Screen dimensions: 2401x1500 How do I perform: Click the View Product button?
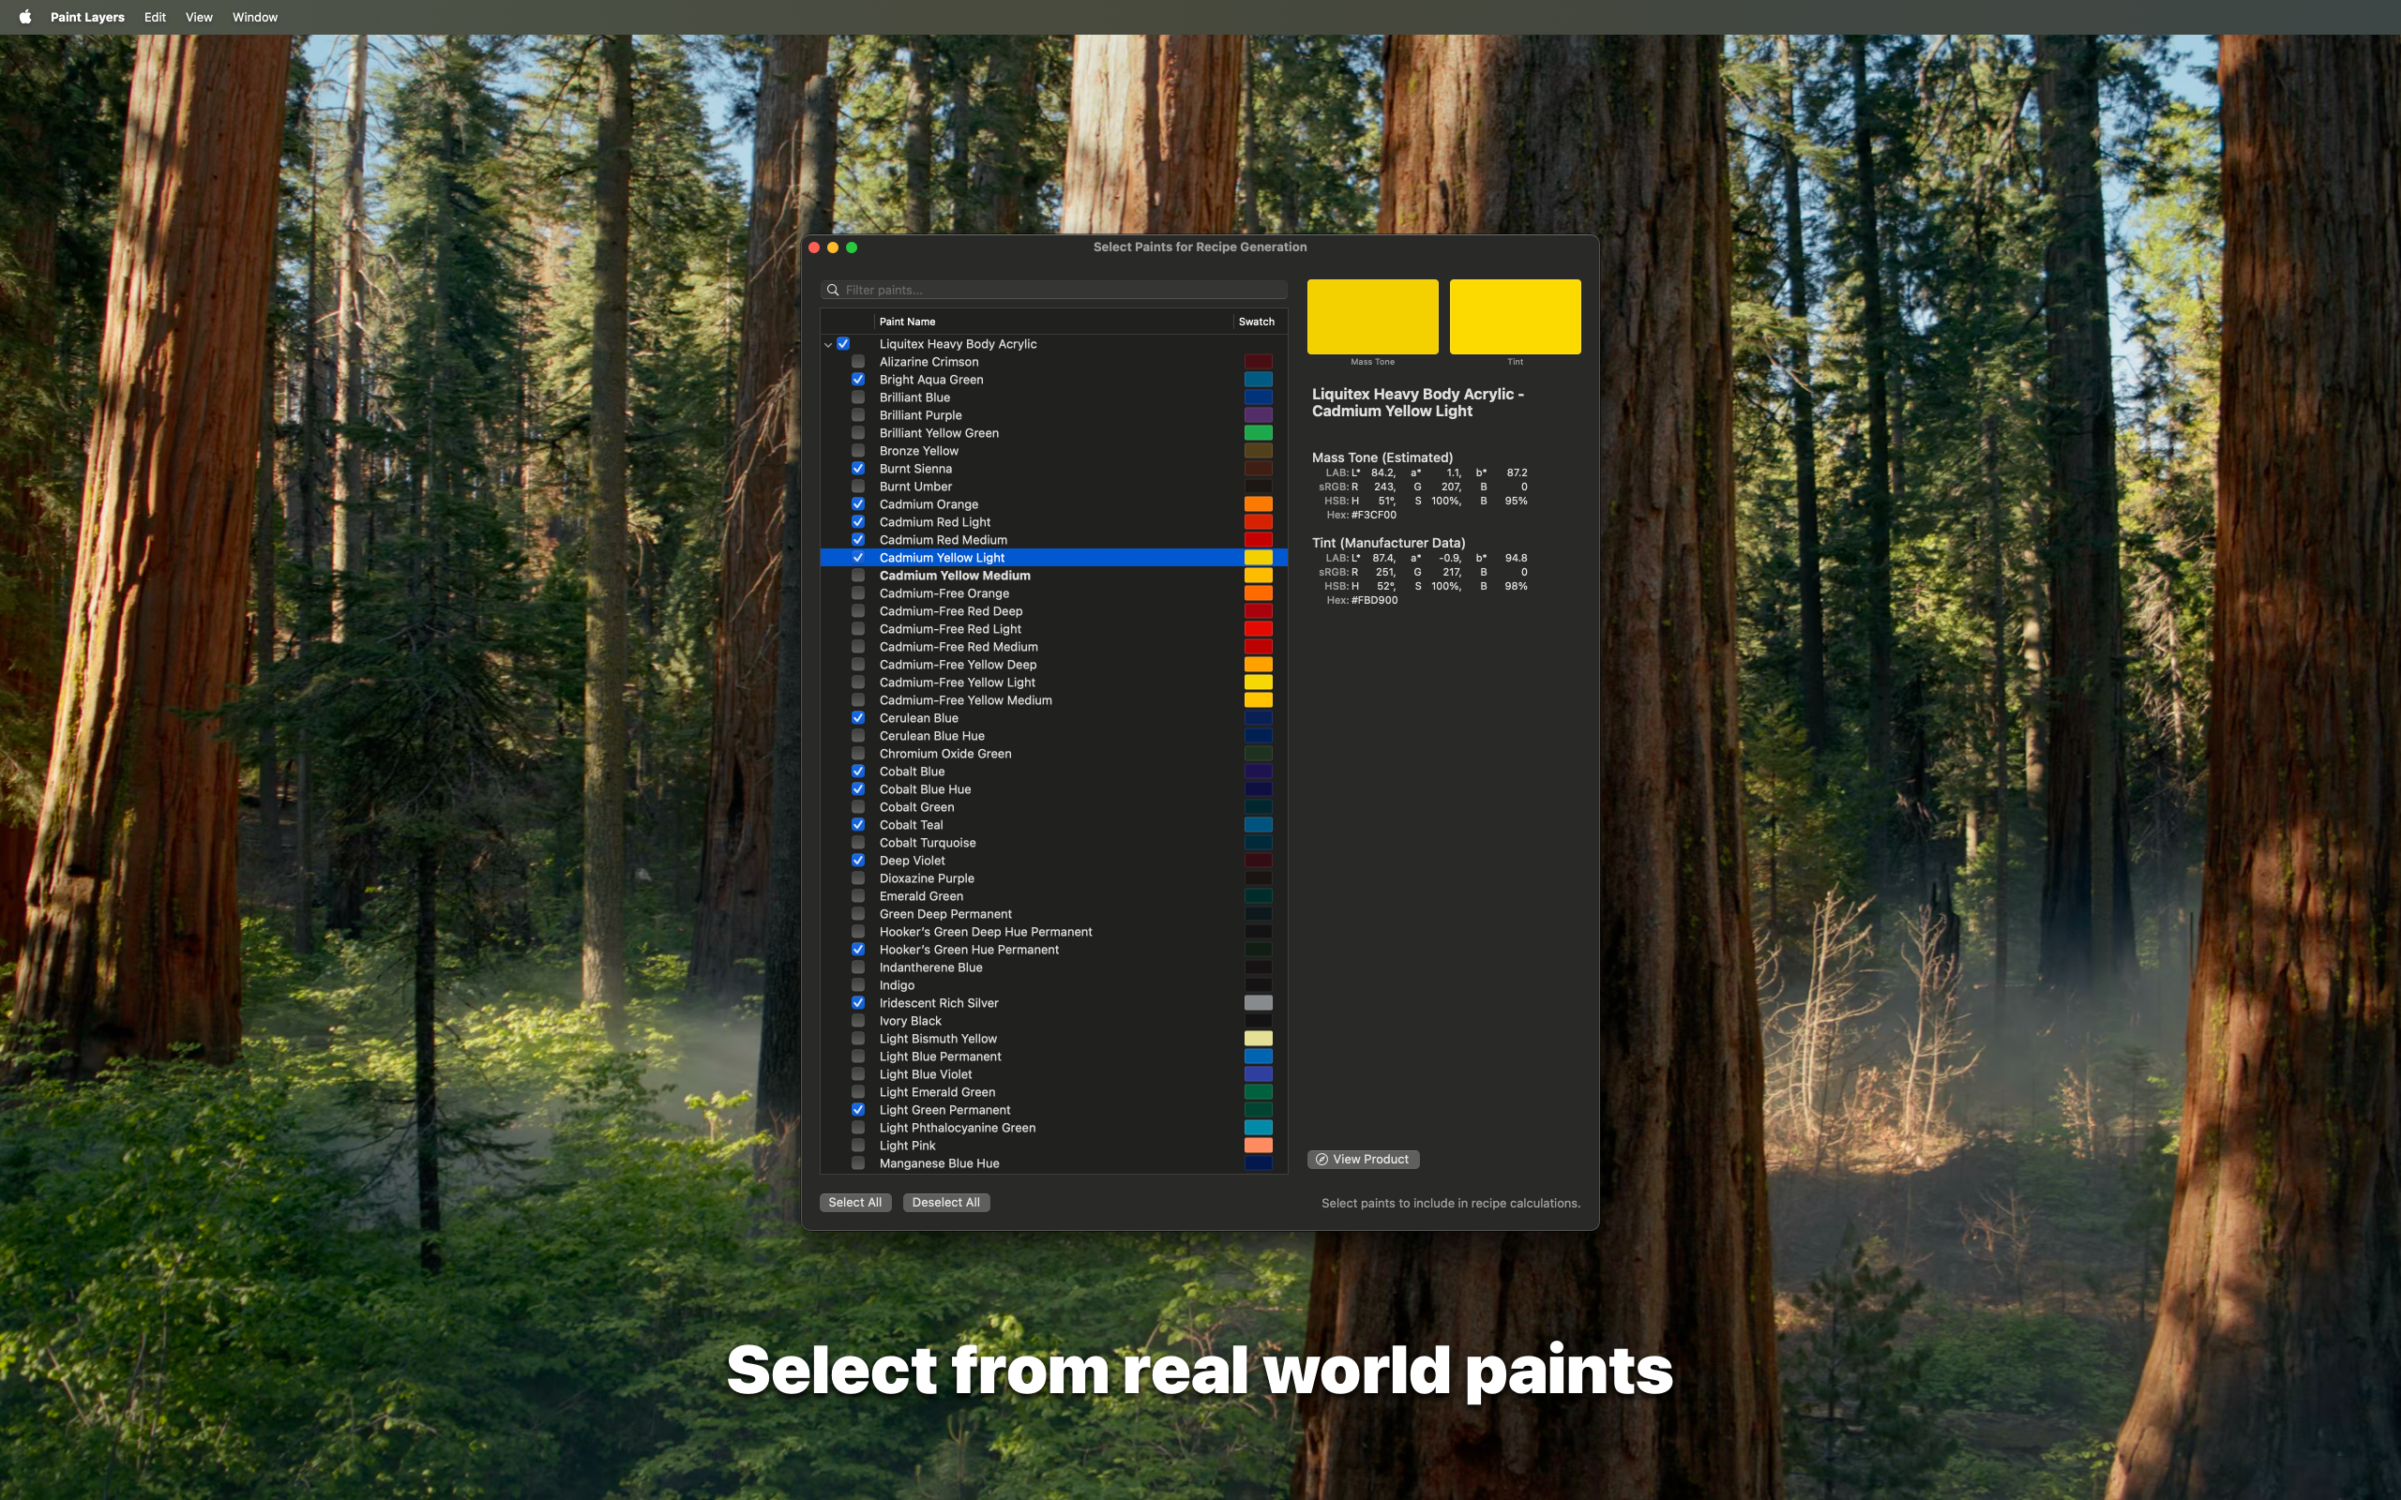click(1362, 1159)
